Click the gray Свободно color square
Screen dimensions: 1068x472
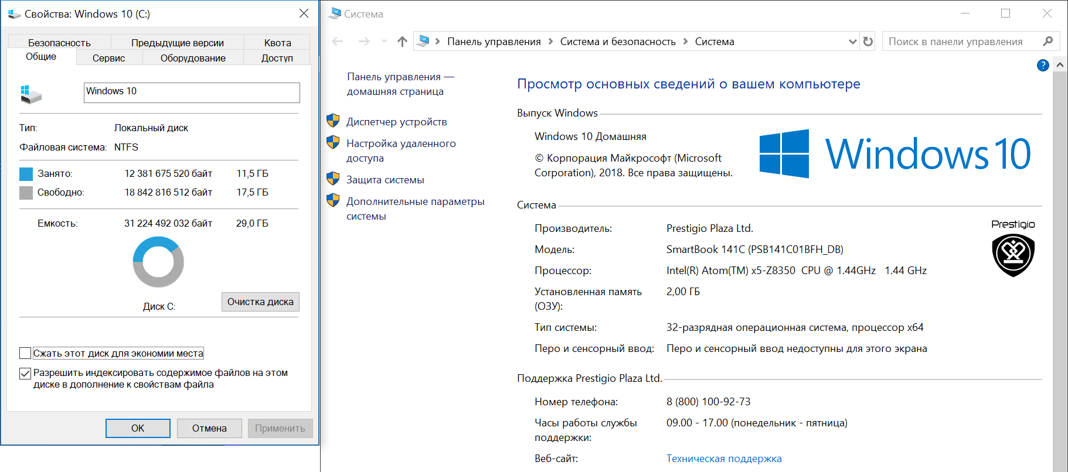click(x=26, y=193)
